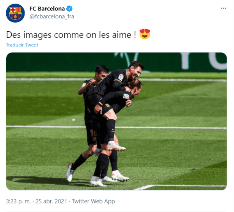The height and width of the screenshot is (212, 234).
Task: Click the number 16 on the player's shorts
Action: pos(93,133)
